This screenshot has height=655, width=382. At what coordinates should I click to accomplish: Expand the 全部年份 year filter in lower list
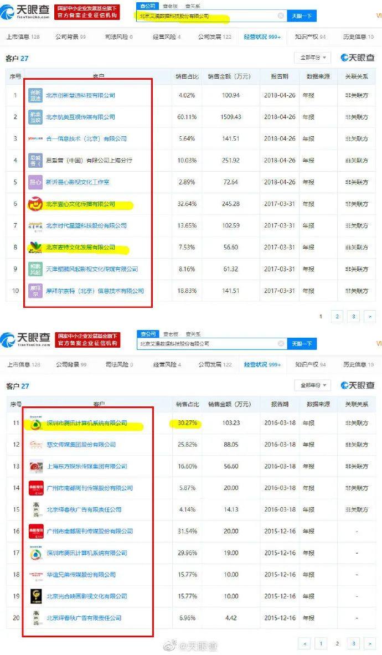click(x=314, y=385)
